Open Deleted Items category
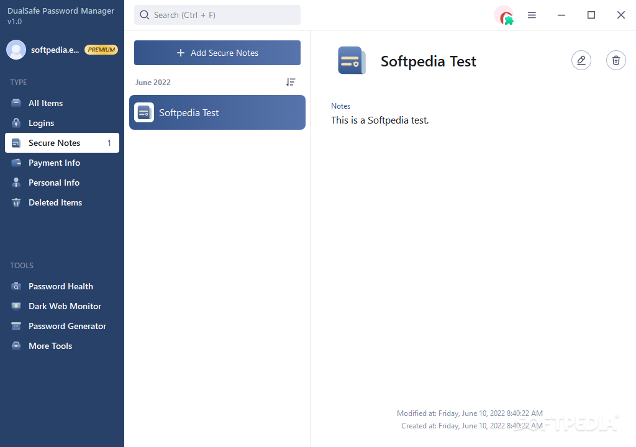The height and width of the screenshot is (447, 636). coord(62,202)
